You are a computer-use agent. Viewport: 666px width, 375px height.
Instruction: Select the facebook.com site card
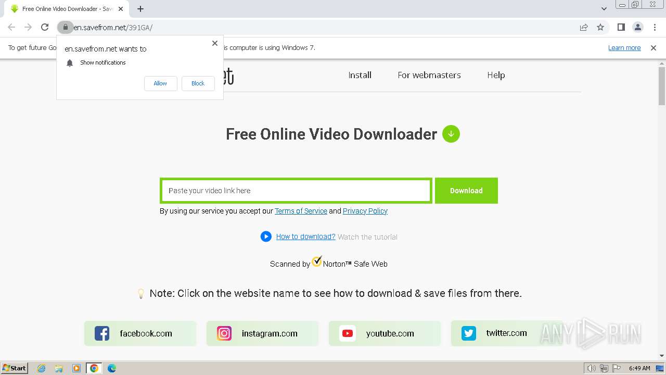(x=140, y=333)
